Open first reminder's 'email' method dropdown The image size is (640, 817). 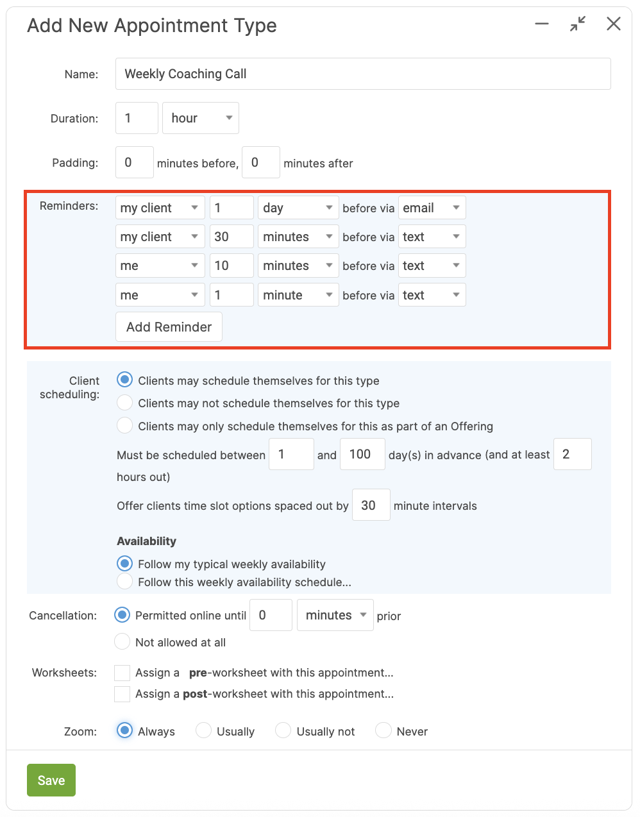click(x=432, y=208)
